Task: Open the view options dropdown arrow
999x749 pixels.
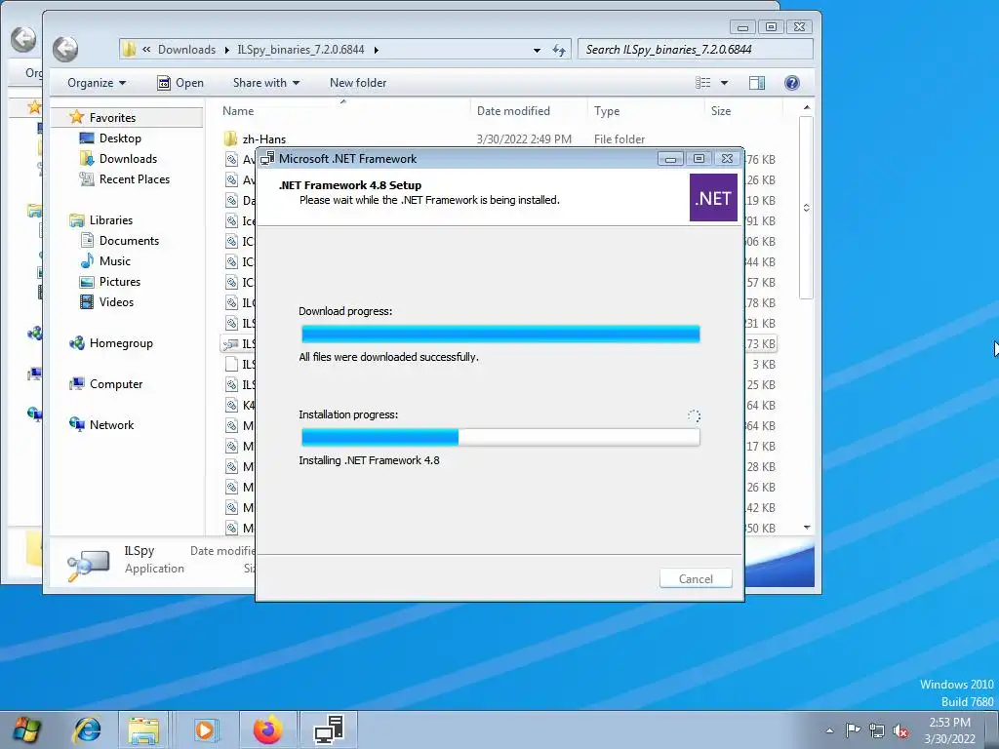Action: 724,83
